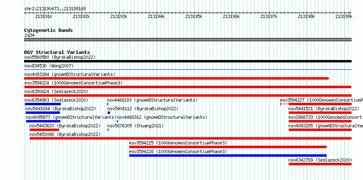This screenshot has height=180, width=363.
Task: Open esv3594226 (1000GenomesConsortiumPhase3) label
Action: click(178, 151)
